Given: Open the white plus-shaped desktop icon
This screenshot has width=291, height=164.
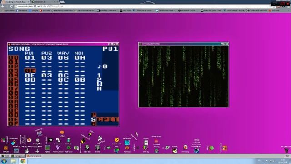Looking at the screenshot, I should click(37, 151).
